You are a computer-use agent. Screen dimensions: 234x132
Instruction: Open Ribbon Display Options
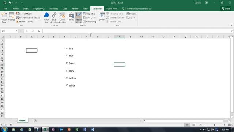[206, 3]
